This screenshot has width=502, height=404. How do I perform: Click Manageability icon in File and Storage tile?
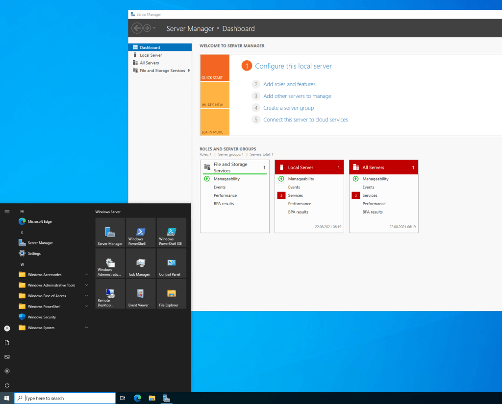[x=207, y=179]
